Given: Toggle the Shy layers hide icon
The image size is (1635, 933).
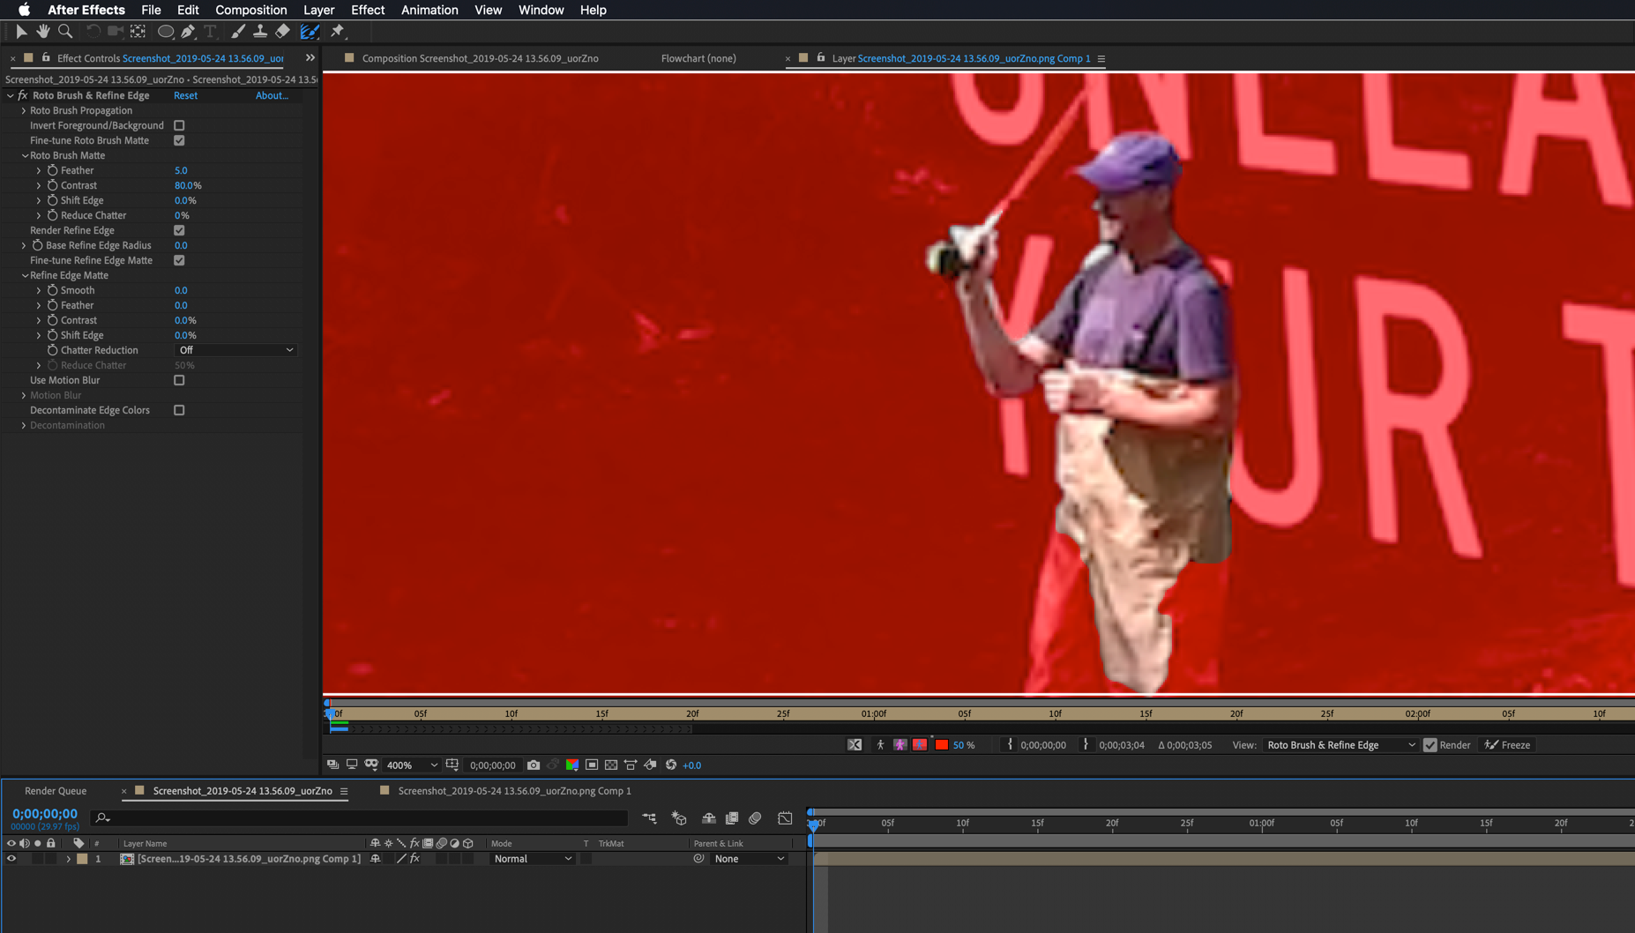Looking at the screenshot, I should click(x=708, y=818).
